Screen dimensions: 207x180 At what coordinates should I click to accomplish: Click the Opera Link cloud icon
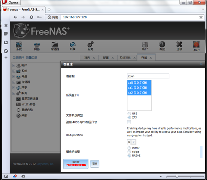(x=15, y=176)
